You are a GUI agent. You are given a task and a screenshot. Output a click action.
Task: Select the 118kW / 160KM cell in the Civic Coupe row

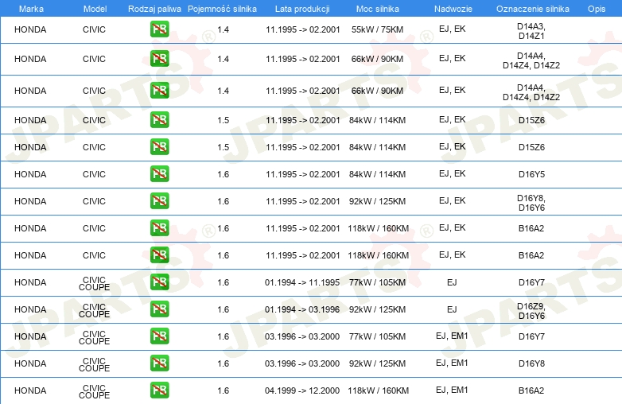[378, 390]
